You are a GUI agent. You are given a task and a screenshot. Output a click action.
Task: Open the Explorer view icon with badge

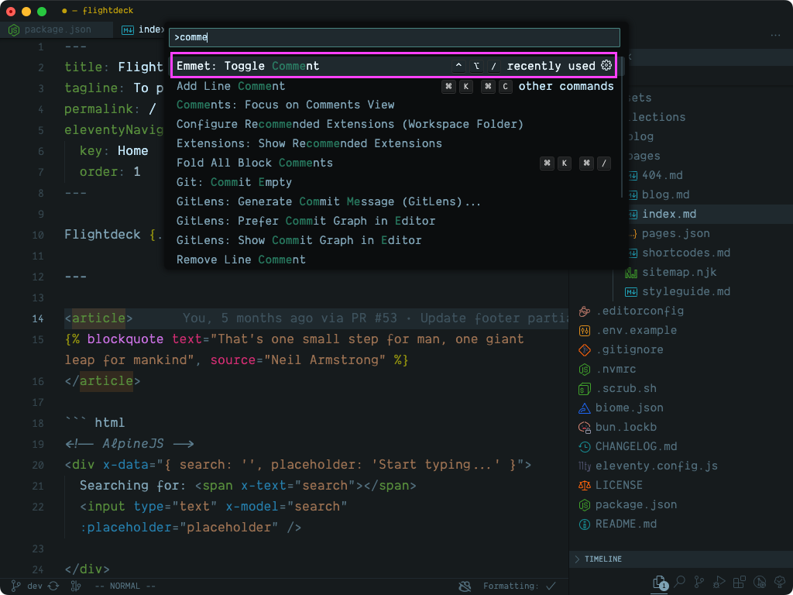660,583
